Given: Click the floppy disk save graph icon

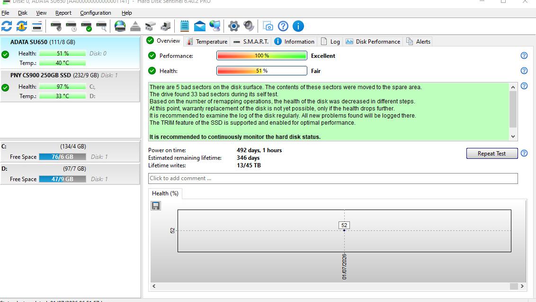Looking at the screenshot, I should pyautogui.click(x=156, y=205).
